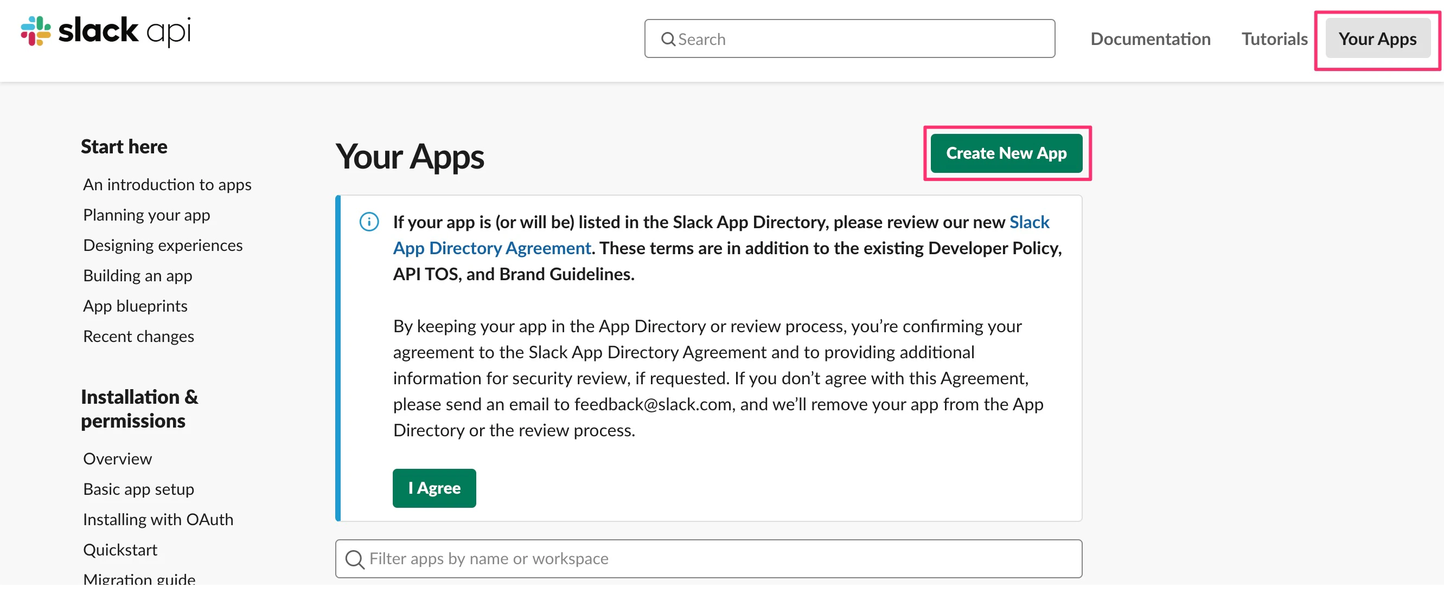Click the Your Apps page heading
The height and width of the screenshot is (607, 1444).
[410, 156]
